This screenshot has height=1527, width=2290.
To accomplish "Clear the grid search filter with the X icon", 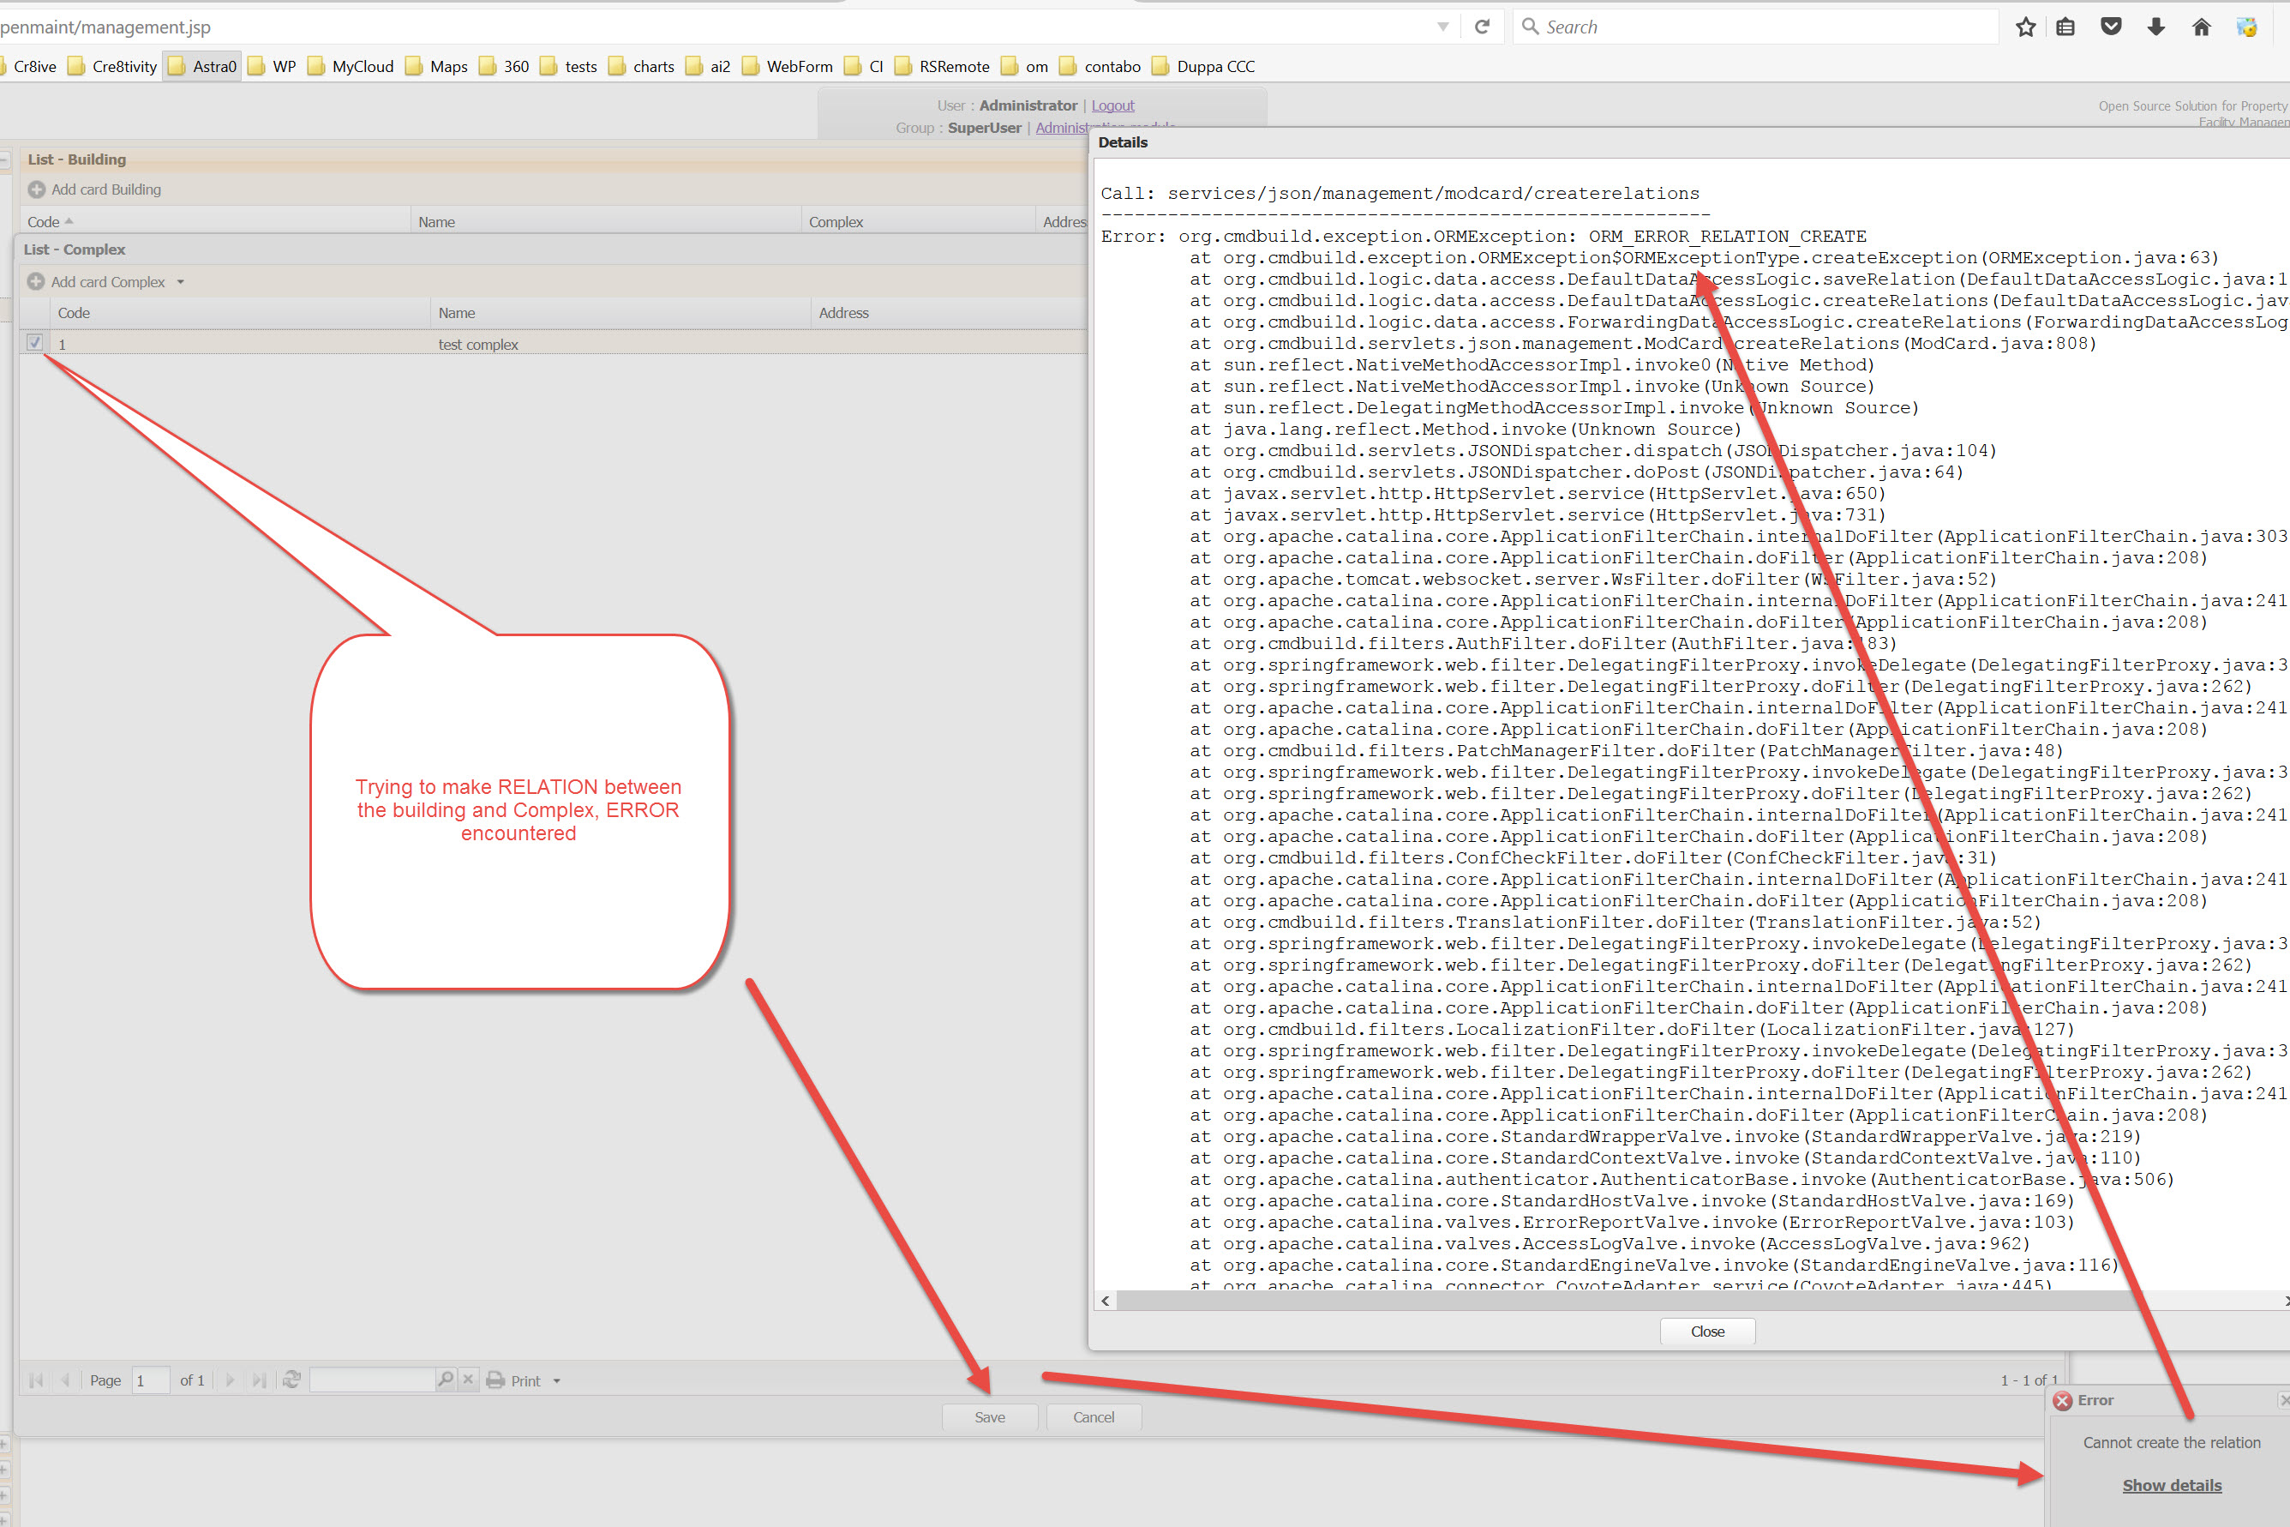I will (468, 1379).
